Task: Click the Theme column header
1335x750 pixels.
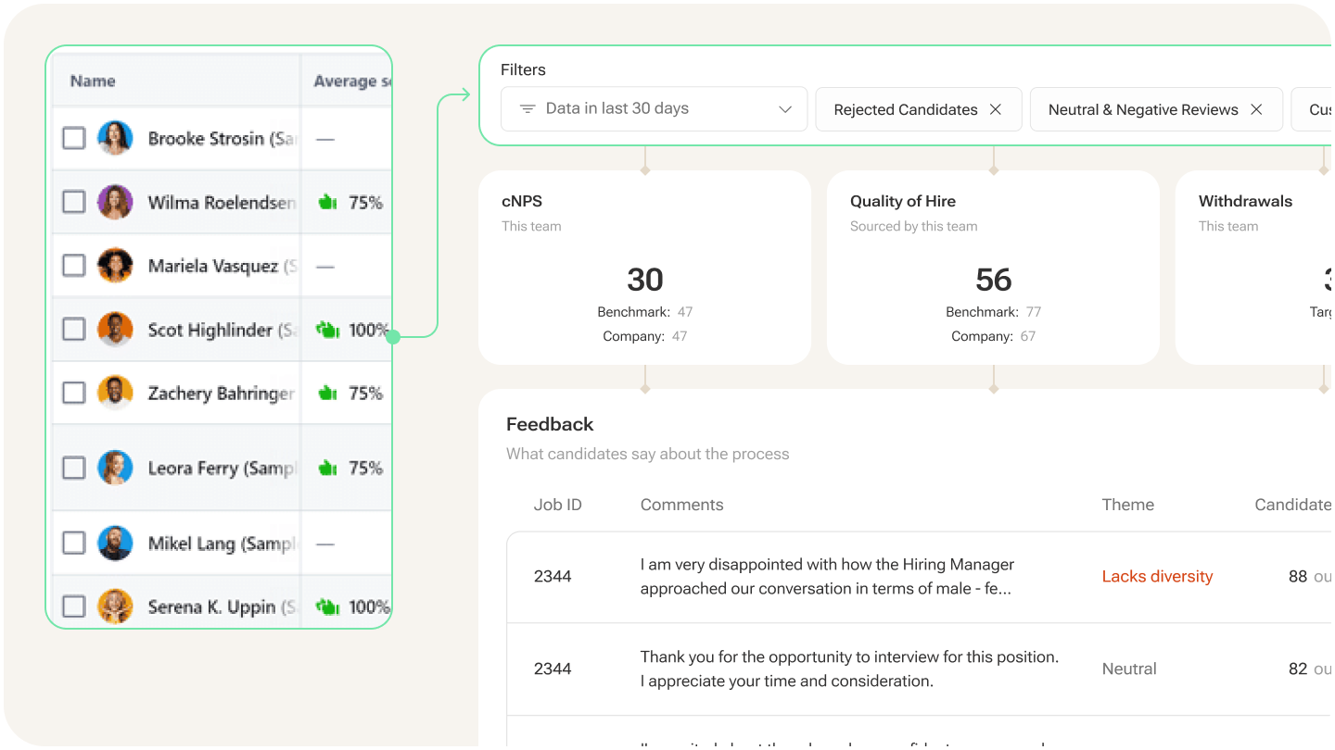Action: (1127, 505)
